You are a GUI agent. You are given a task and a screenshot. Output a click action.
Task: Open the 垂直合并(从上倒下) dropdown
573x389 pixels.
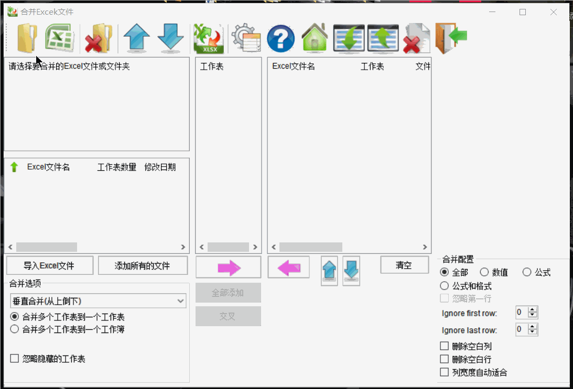(99, 301)
